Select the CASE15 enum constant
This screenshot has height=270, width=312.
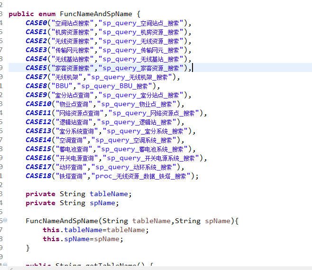pos(38,149)
